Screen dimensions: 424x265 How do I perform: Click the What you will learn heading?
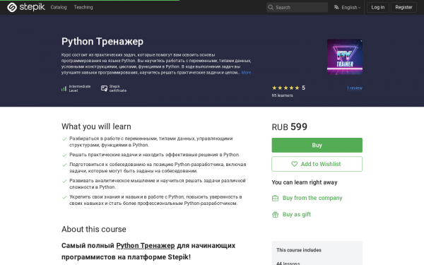pyautogui.click(x=96, y=126)
